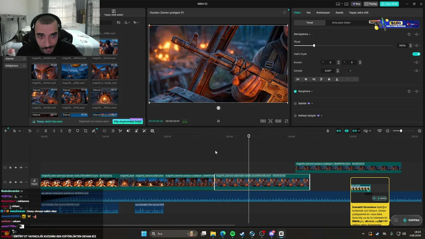425x239 pixels.
Task: Align clip to the bottom edge
Action: point(337,79)
